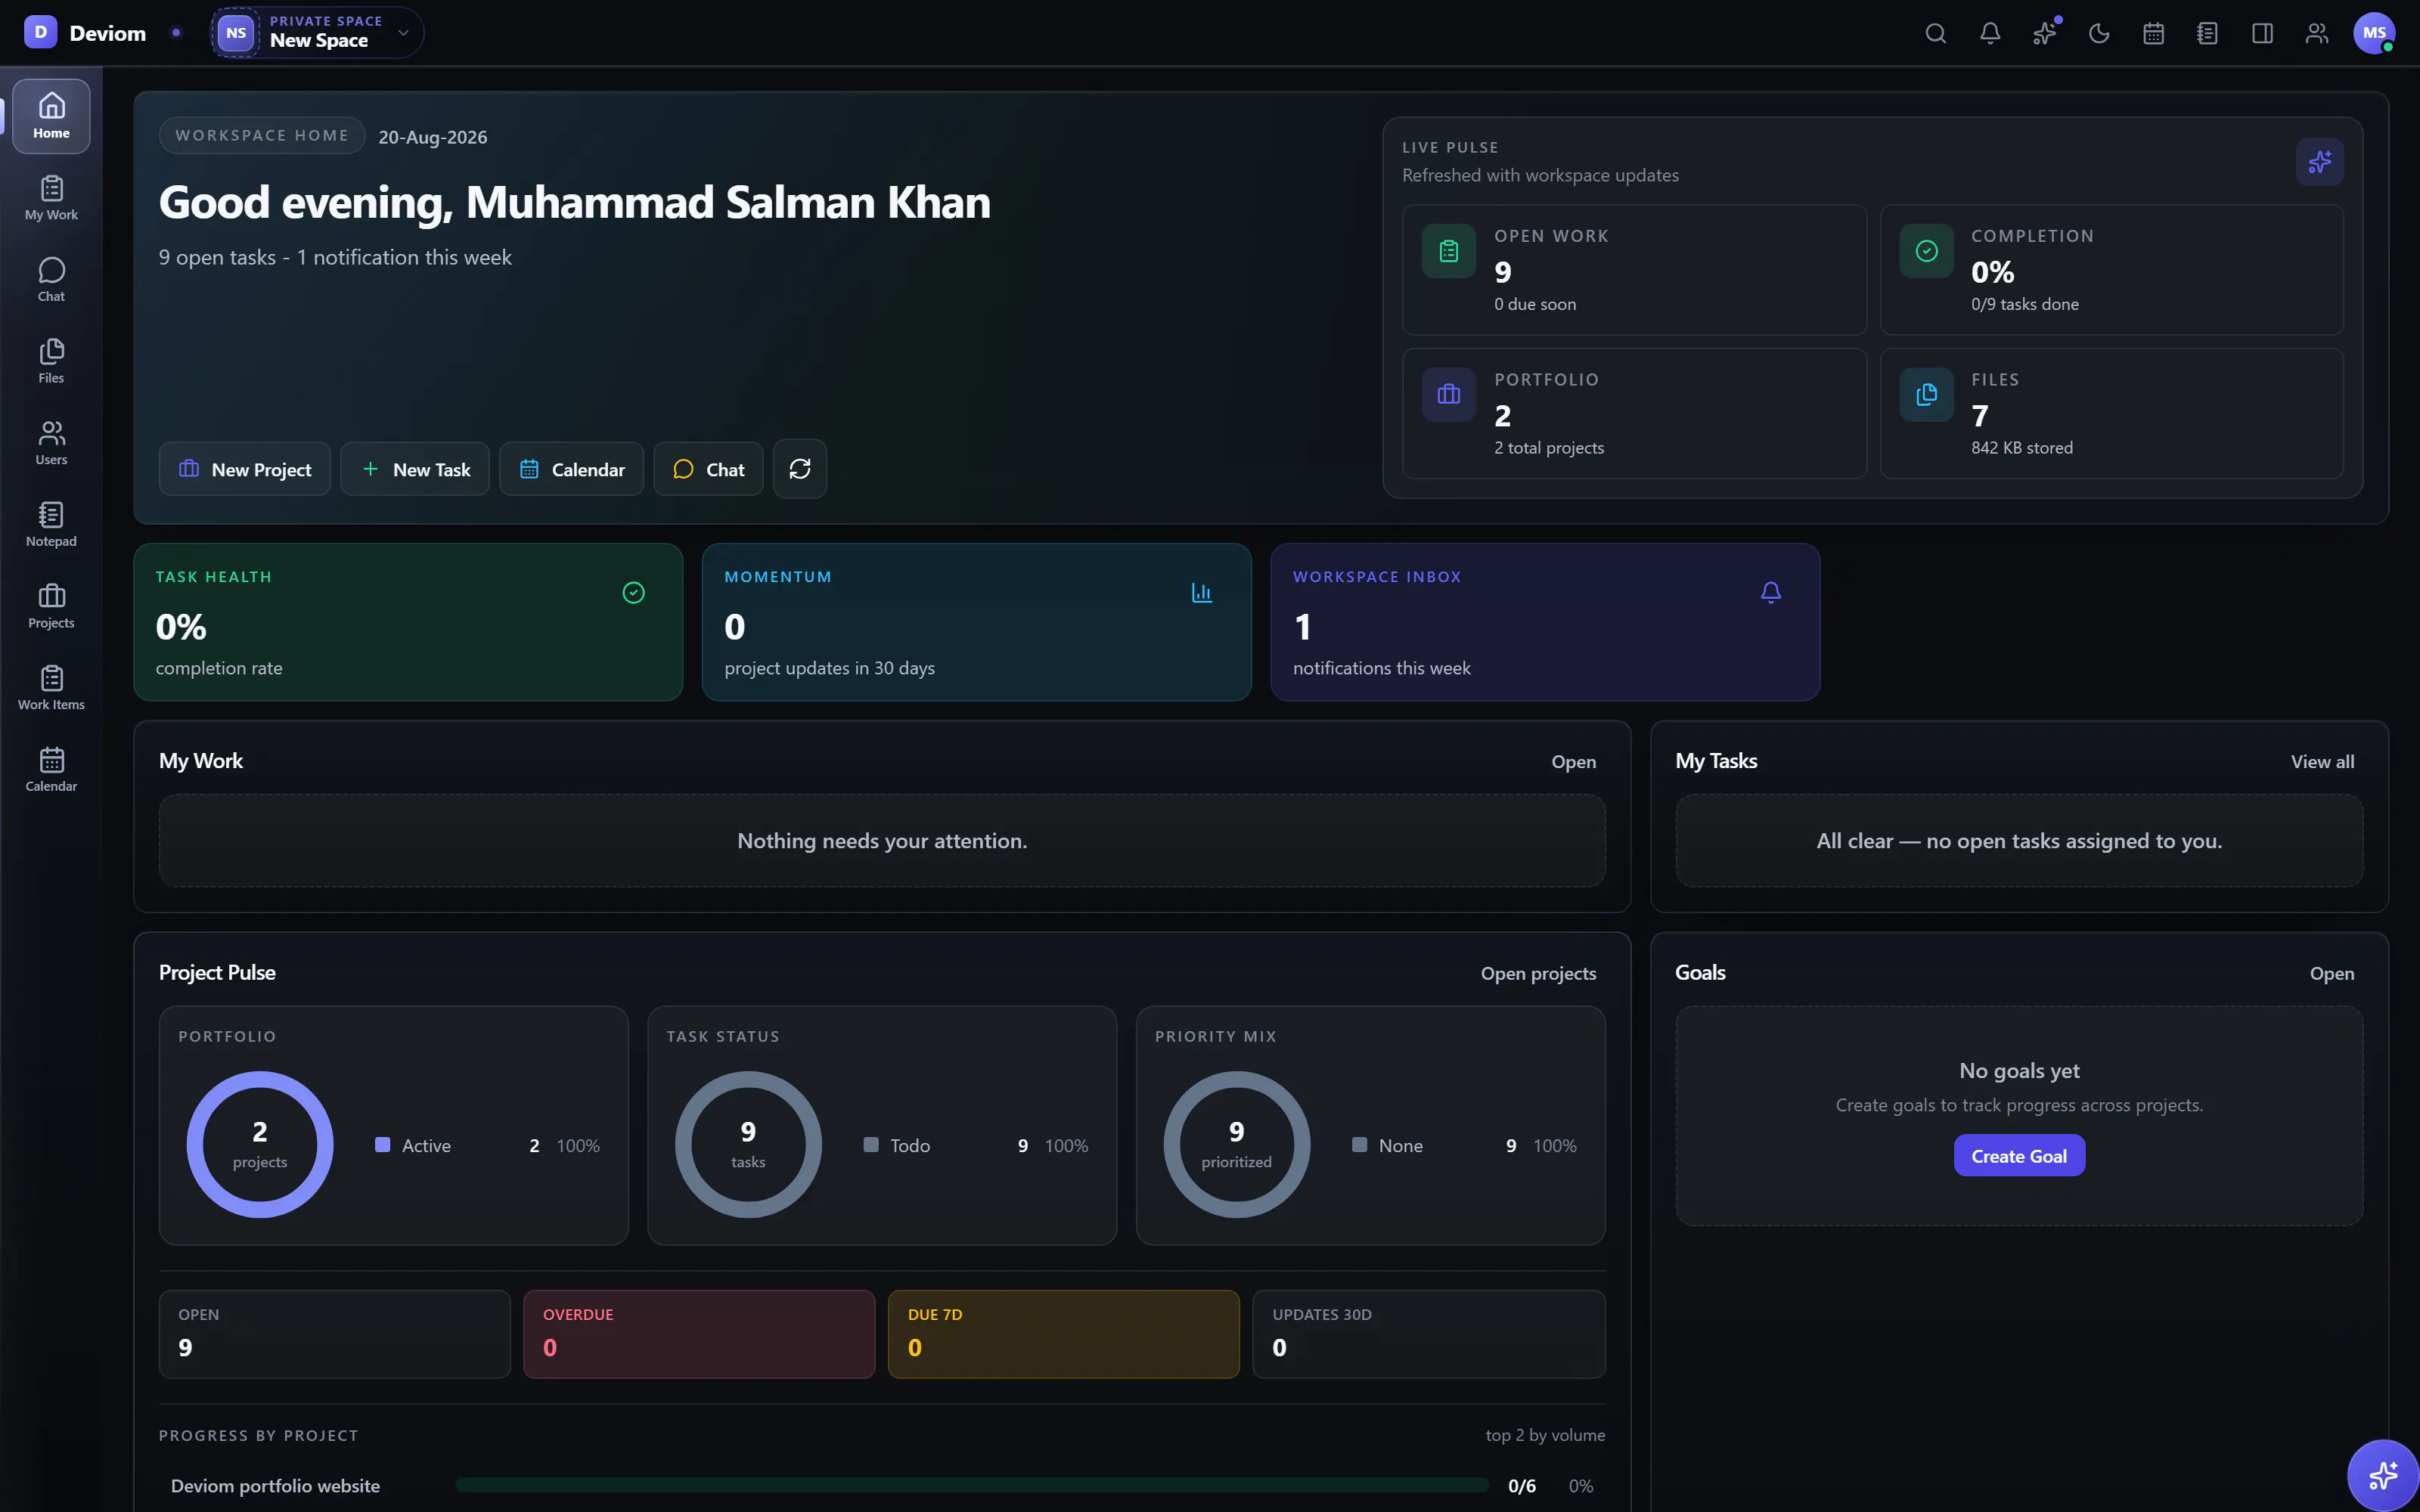Click the Workspace Inbox bell icon
The image size is (2420, 1512).
[x=1770, y=593]
